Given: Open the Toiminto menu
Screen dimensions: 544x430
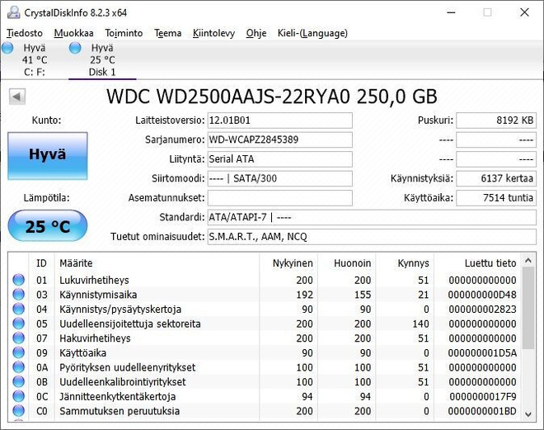Looking at the screenshot, I should pos(124,33).
